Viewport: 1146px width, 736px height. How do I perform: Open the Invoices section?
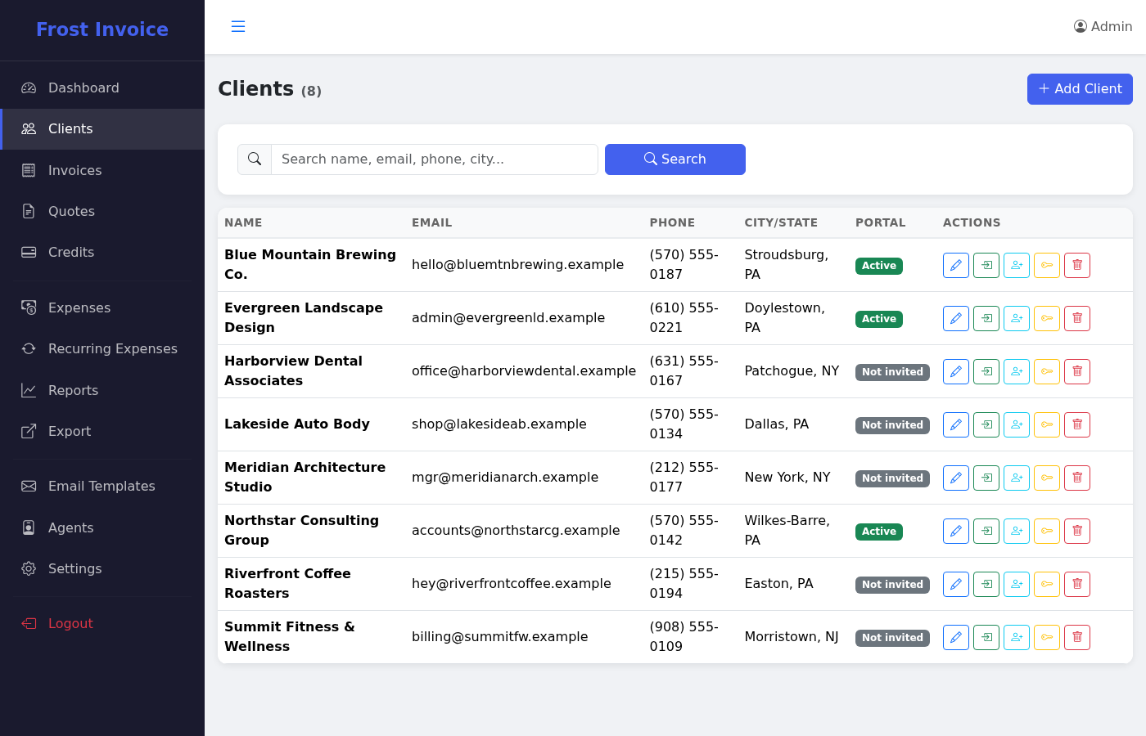pos(74,170)
